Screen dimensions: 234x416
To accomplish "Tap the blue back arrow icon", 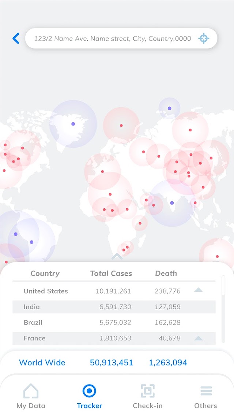I will click(x=16, y=38).
